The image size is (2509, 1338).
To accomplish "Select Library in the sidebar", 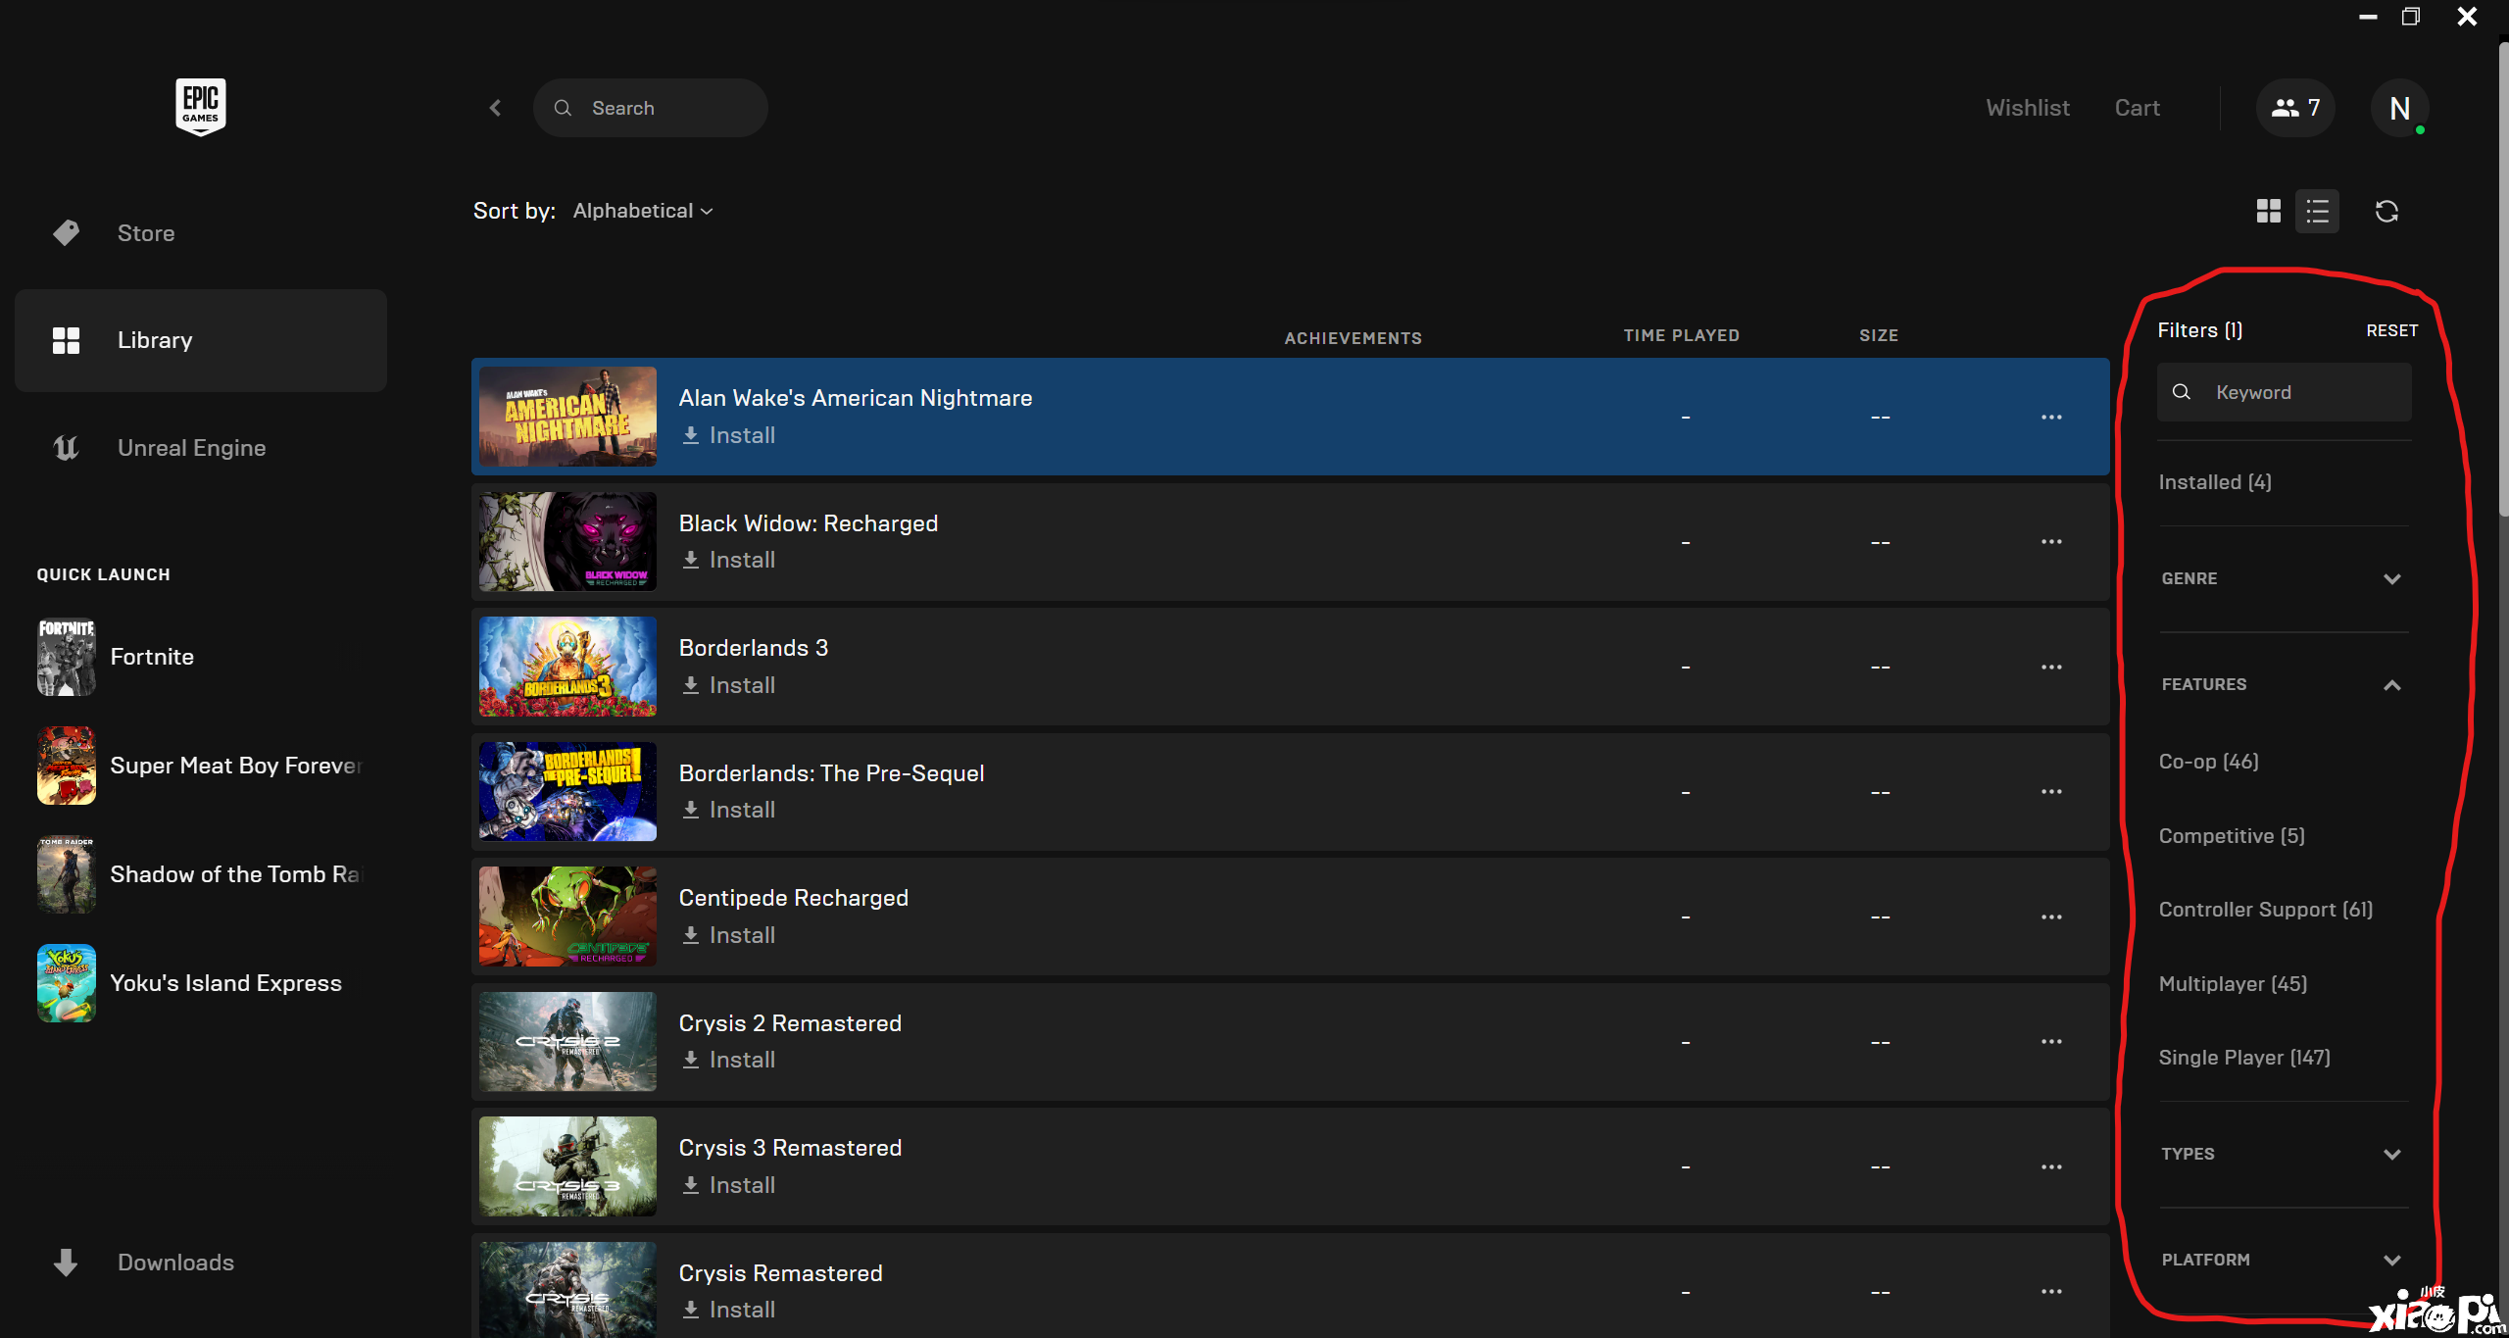I will (201, 340).
